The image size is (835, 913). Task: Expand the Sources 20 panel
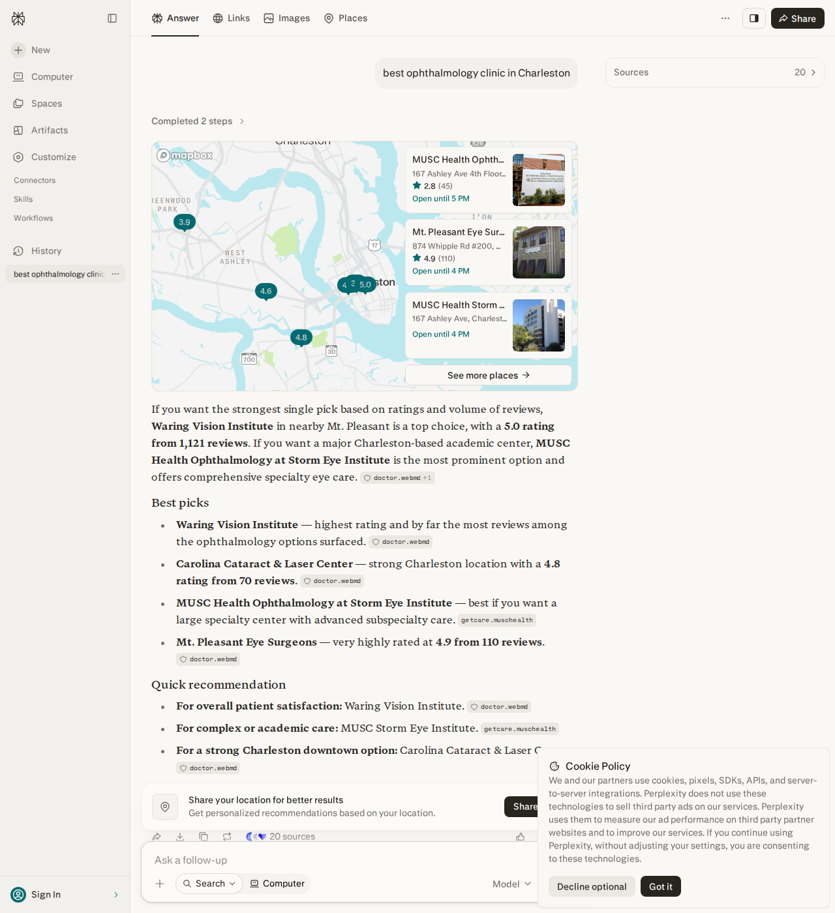pos(715,72)
